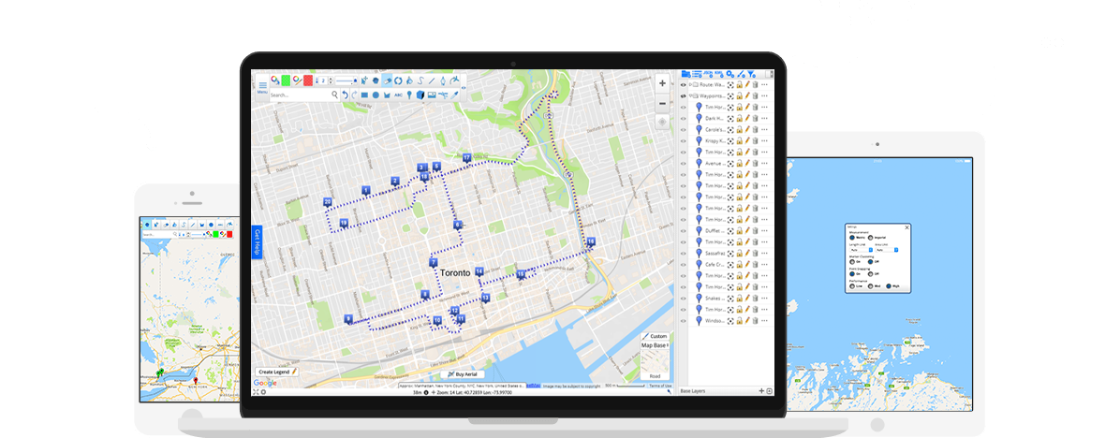Click the filter funnel icon in layers panel

[752, 73]
